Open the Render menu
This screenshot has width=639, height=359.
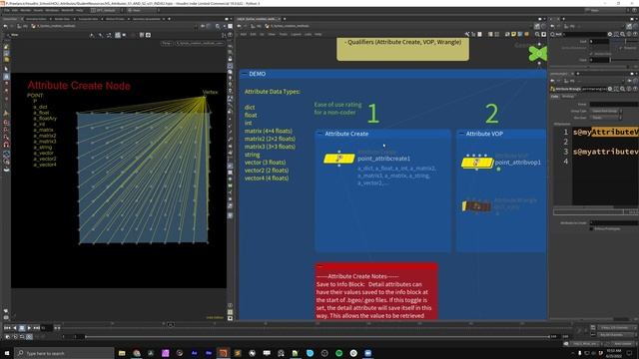25,10
